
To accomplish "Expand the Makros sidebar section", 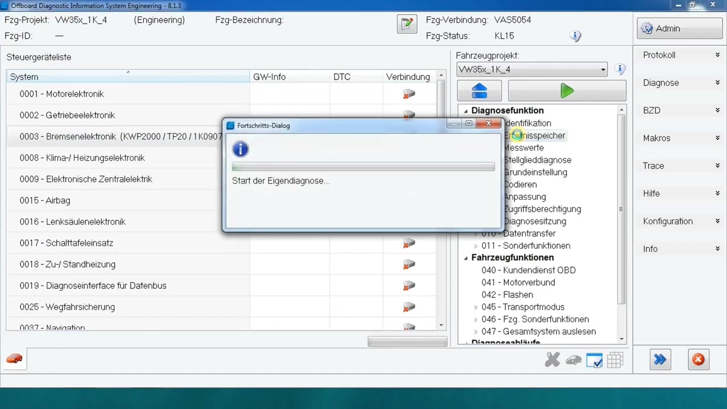I will 680,138.
